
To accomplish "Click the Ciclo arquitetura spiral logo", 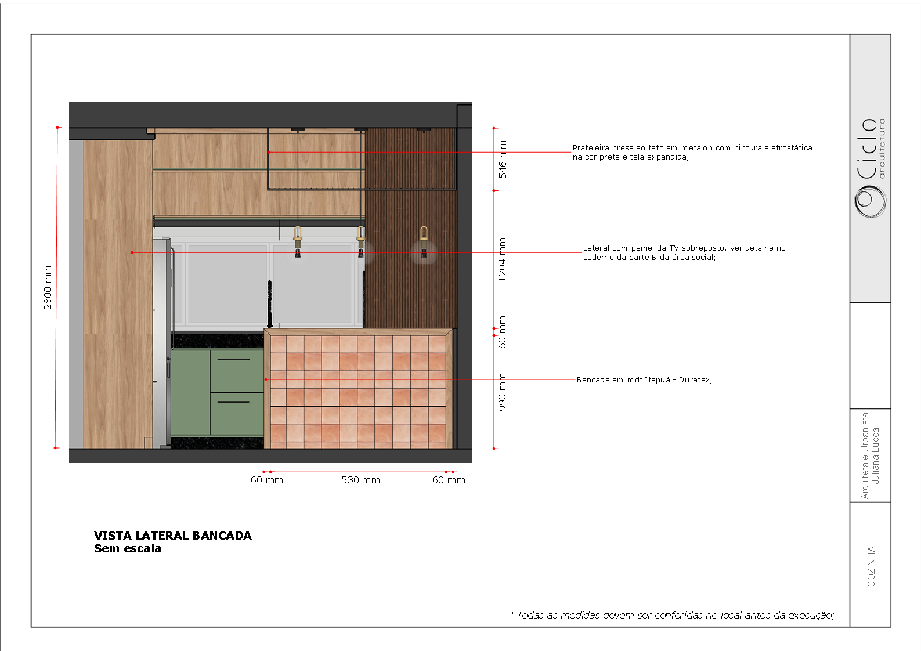I will (x=870, y=202).
